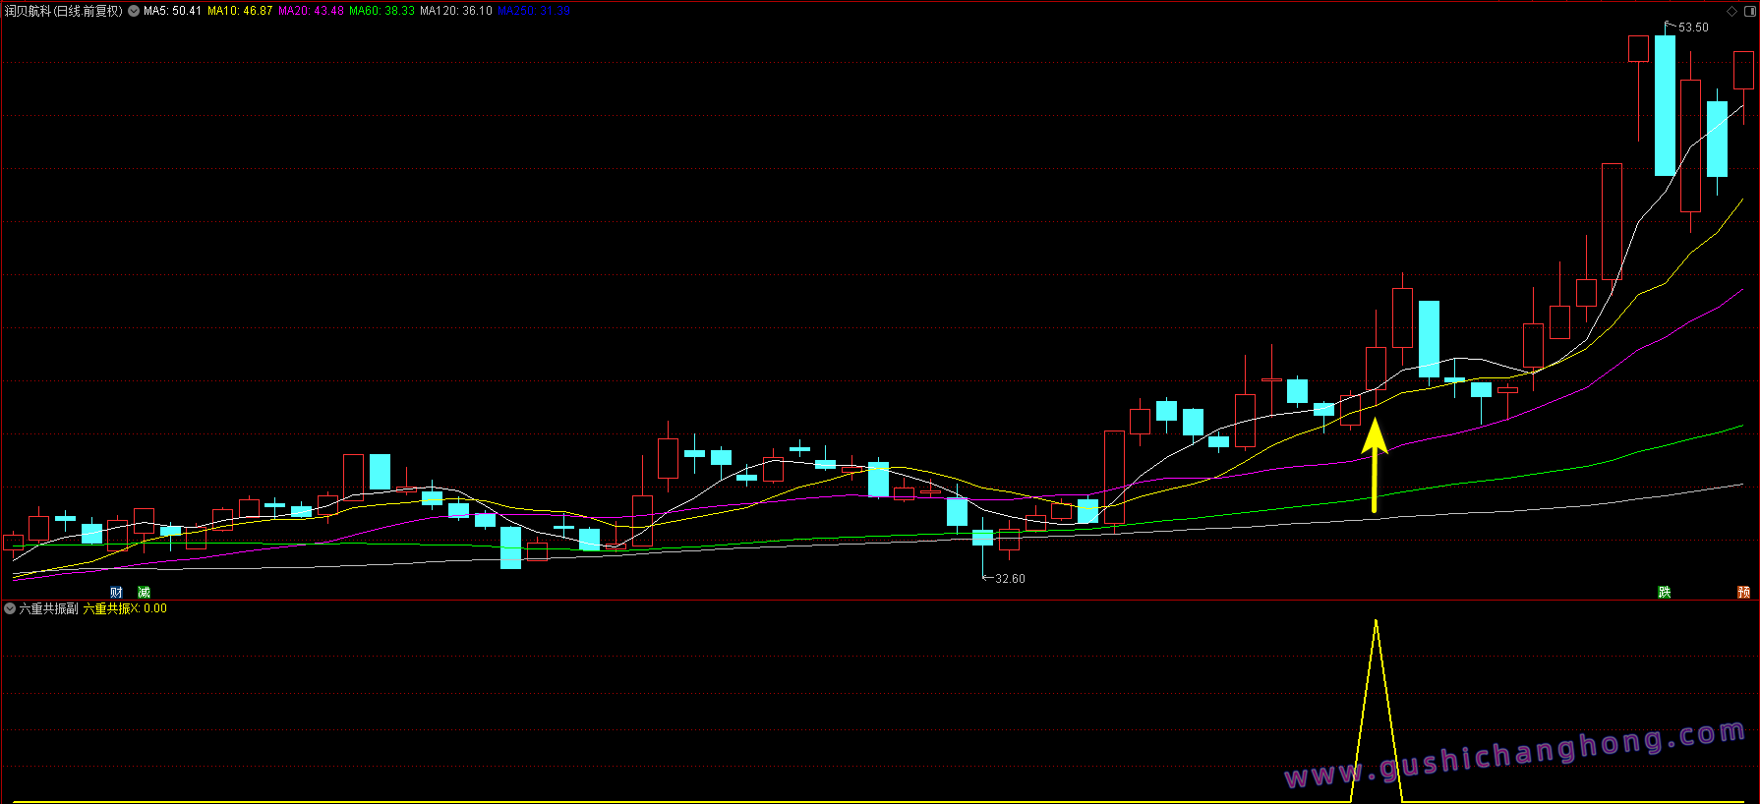1760x804 pixels.
Task: Click the yellow spike peak in sub-chart
Action: click(1376, 622)
